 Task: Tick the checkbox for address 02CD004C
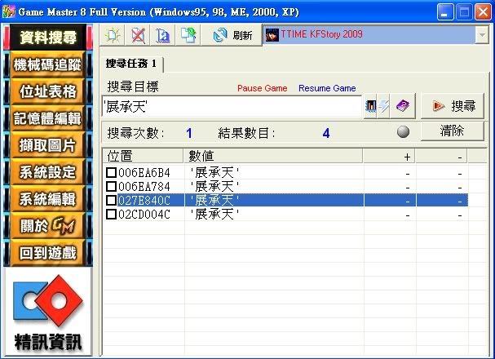(x=111, y=214)
